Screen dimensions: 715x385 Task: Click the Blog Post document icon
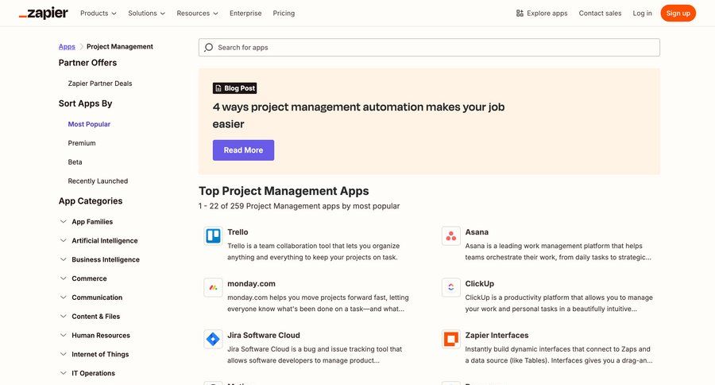click(x=218, y=88)
